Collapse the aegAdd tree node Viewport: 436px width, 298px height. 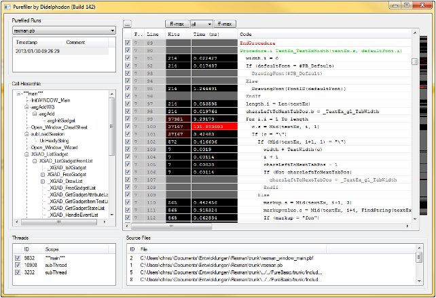(x=35, y=114)
